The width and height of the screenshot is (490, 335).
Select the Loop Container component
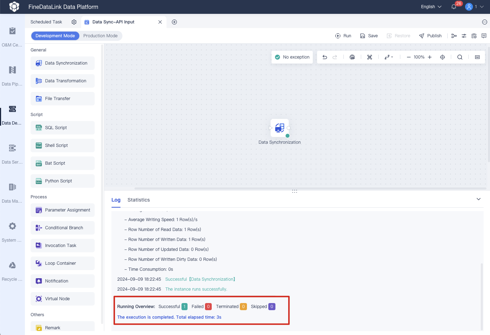click(x=63, y=263)
